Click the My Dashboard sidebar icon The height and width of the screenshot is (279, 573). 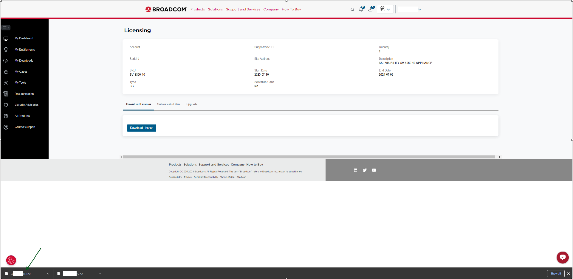tap(6, 39)
